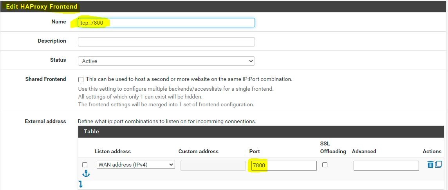Click the Listen address column header
448x190 pixels.
(x=112, y=151)
